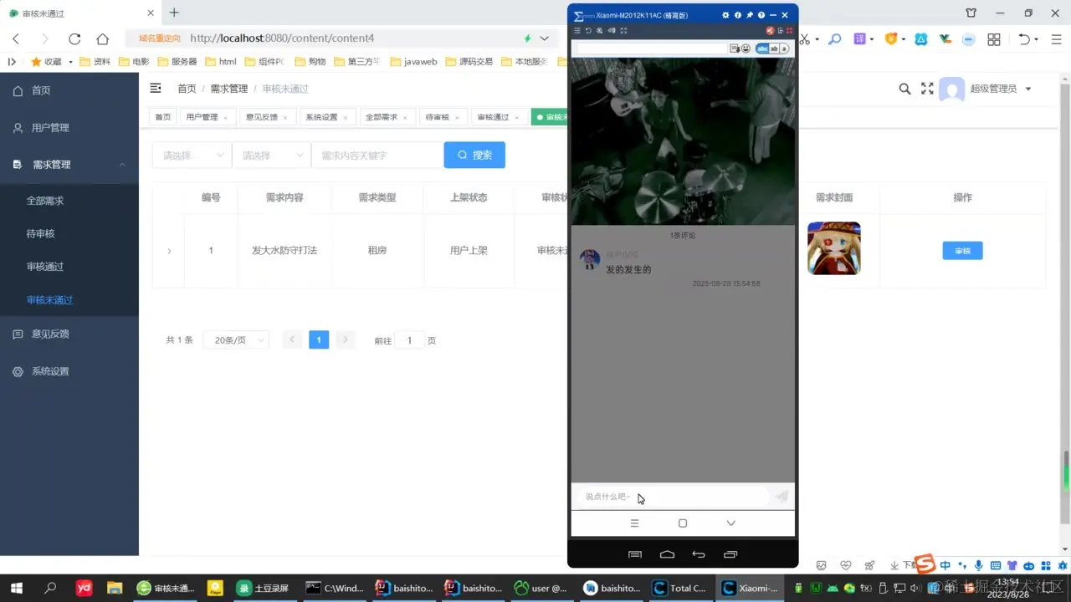The width and height of the screenshot is (1071, 602).
Task: Tap the phone home button in the mirror
Action: coord(667,554)
